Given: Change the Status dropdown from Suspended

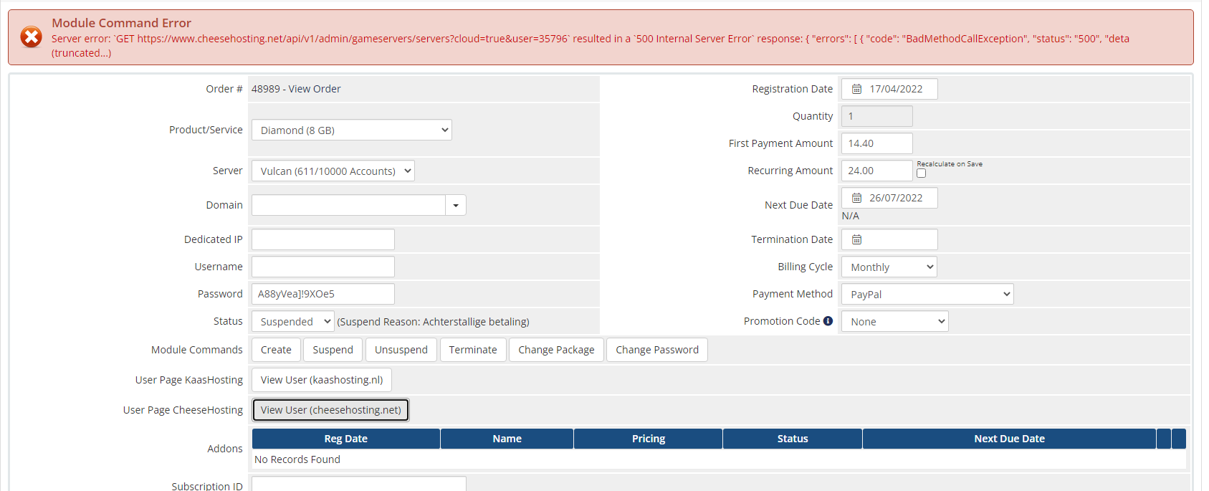Looking at the screenshot, I should 292,321.
